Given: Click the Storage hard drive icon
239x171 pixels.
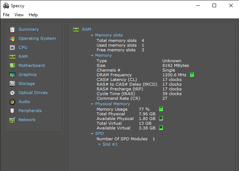Looking at the screenshot, I should click(x=12, y=84).
